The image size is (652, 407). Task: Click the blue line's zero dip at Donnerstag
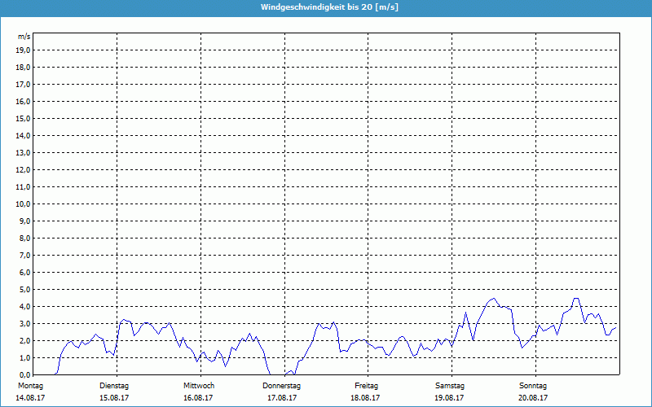tap(279, 373)
